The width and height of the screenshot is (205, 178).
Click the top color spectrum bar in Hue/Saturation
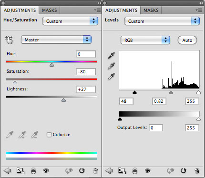51,153
